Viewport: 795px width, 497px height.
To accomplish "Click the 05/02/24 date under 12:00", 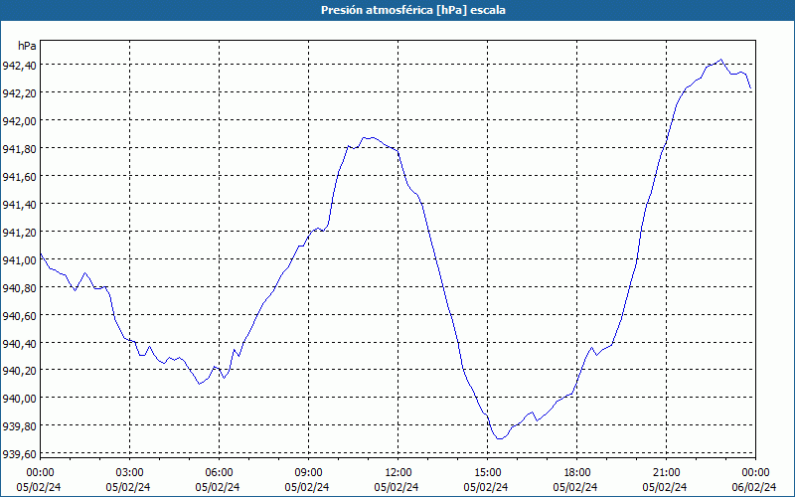I will 397,487.
